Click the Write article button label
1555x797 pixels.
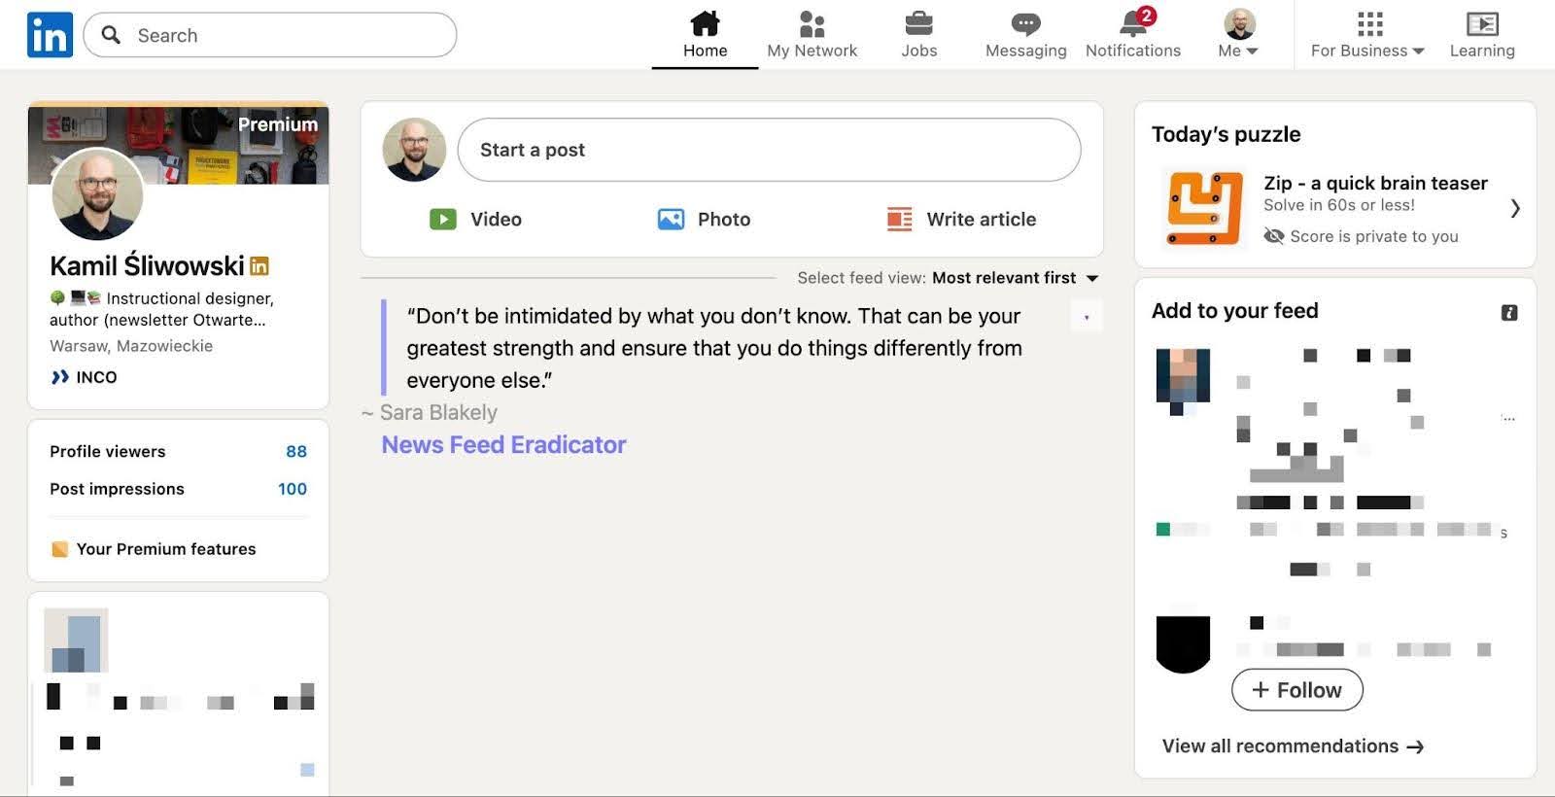[x=981, y=220]
